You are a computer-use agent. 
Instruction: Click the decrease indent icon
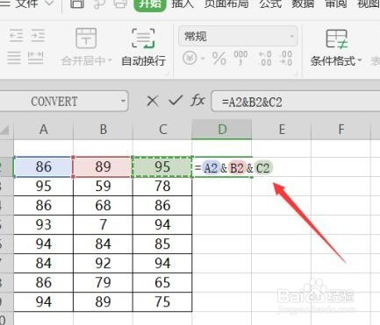[x=16, y=35]
